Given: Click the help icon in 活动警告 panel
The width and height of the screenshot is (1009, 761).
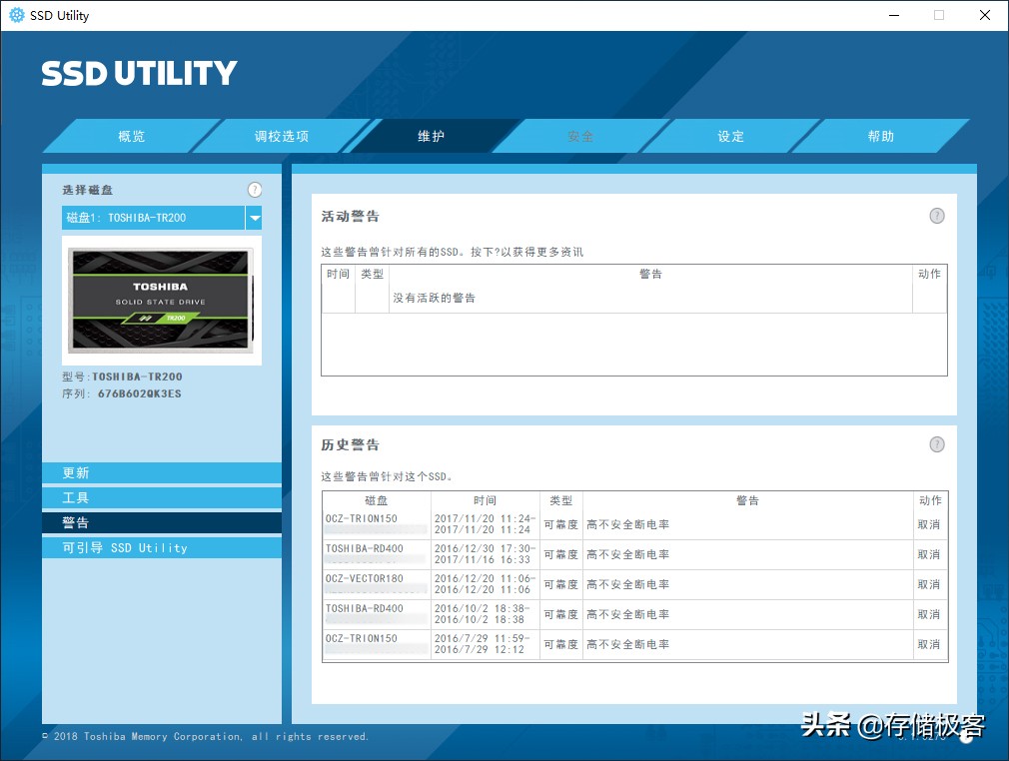Looking at the screenshot, I should tap(937, 216).
